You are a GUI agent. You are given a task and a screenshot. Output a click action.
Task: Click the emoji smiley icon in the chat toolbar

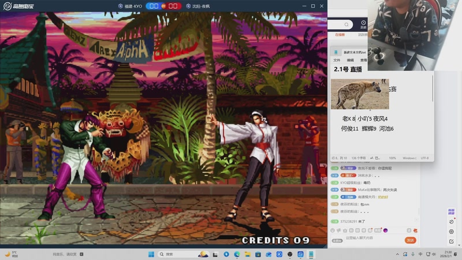[x=333, y=231]
